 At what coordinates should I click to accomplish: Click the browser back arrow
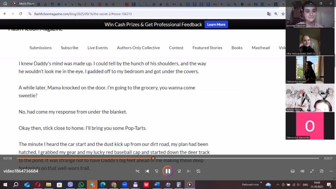point(5,14)
